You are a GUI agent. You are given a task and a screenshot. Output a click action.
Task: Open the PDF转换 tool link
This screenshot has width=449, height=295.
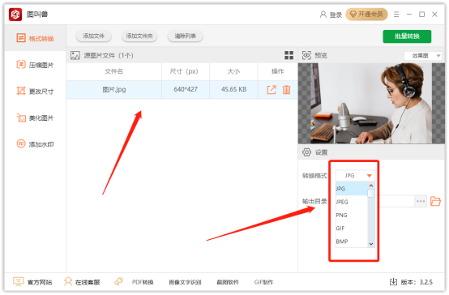point(143,282)
